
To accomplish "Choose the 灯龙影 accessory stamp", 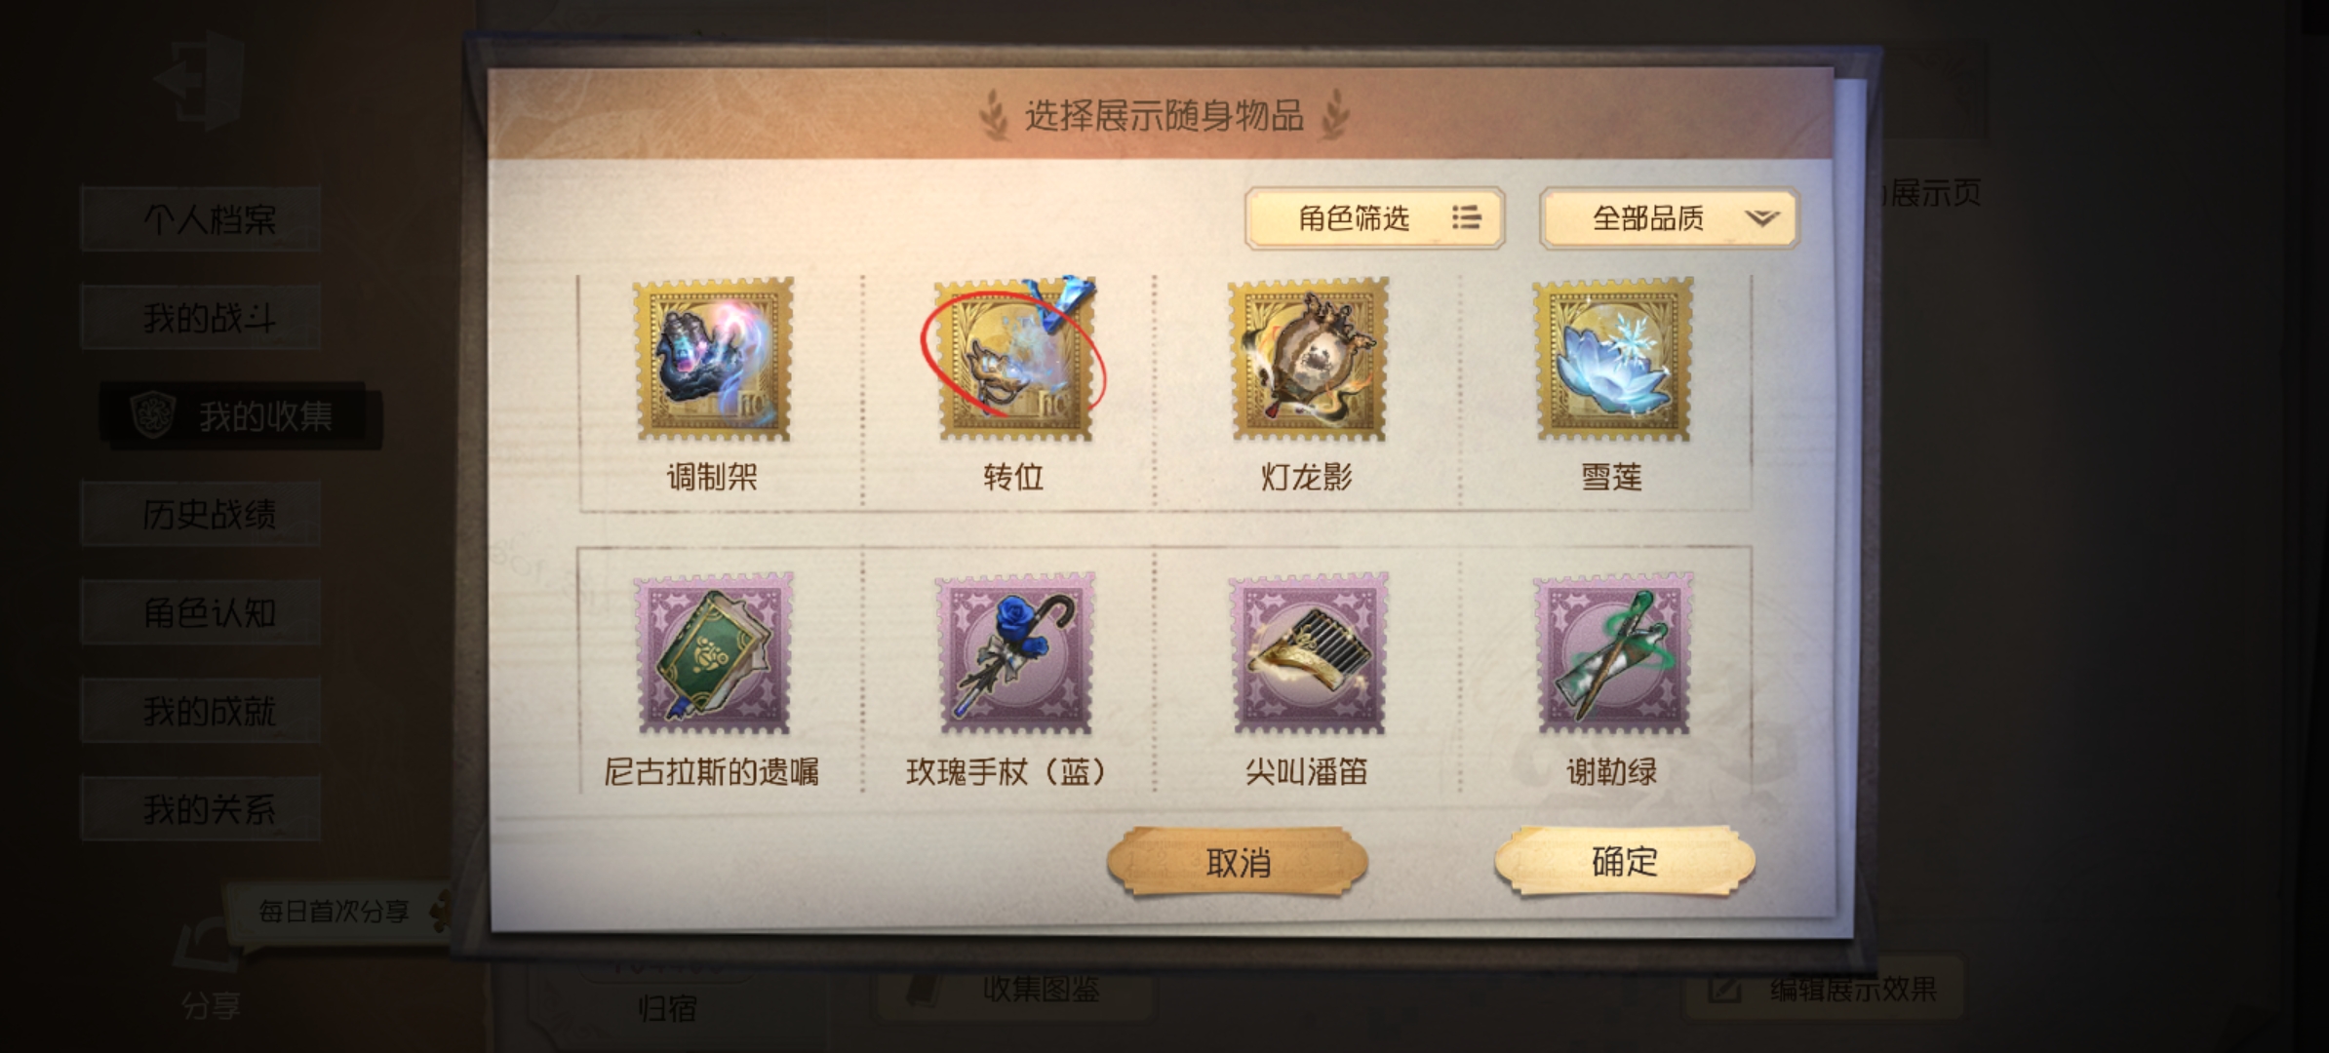I will click(1307, 359).
